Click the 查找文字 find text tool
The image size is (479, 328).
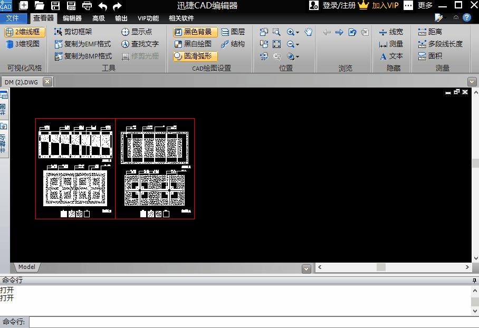(x=140, y=44)
